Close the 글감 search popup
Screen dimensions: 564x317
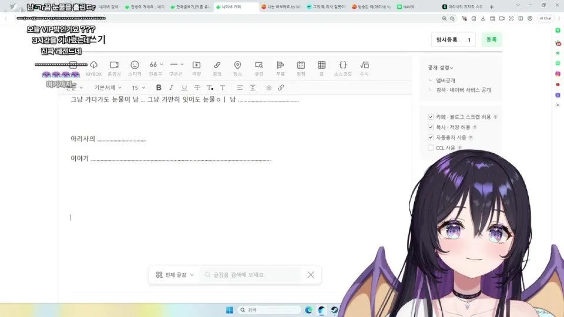(x=311, y=275)
